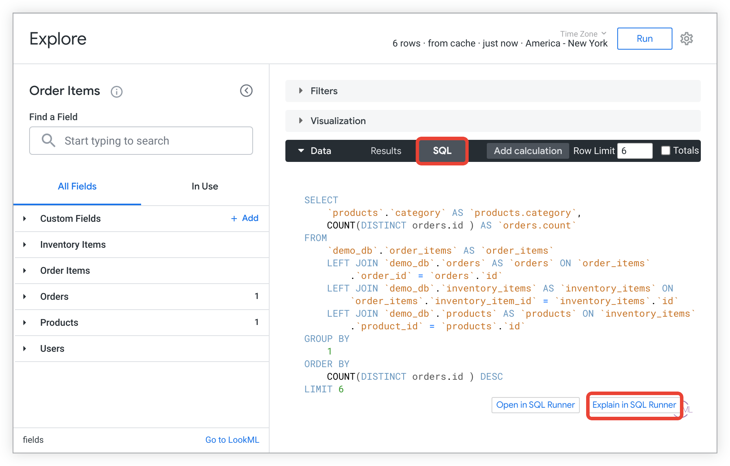Select the SQL tab

click(442, 151)
